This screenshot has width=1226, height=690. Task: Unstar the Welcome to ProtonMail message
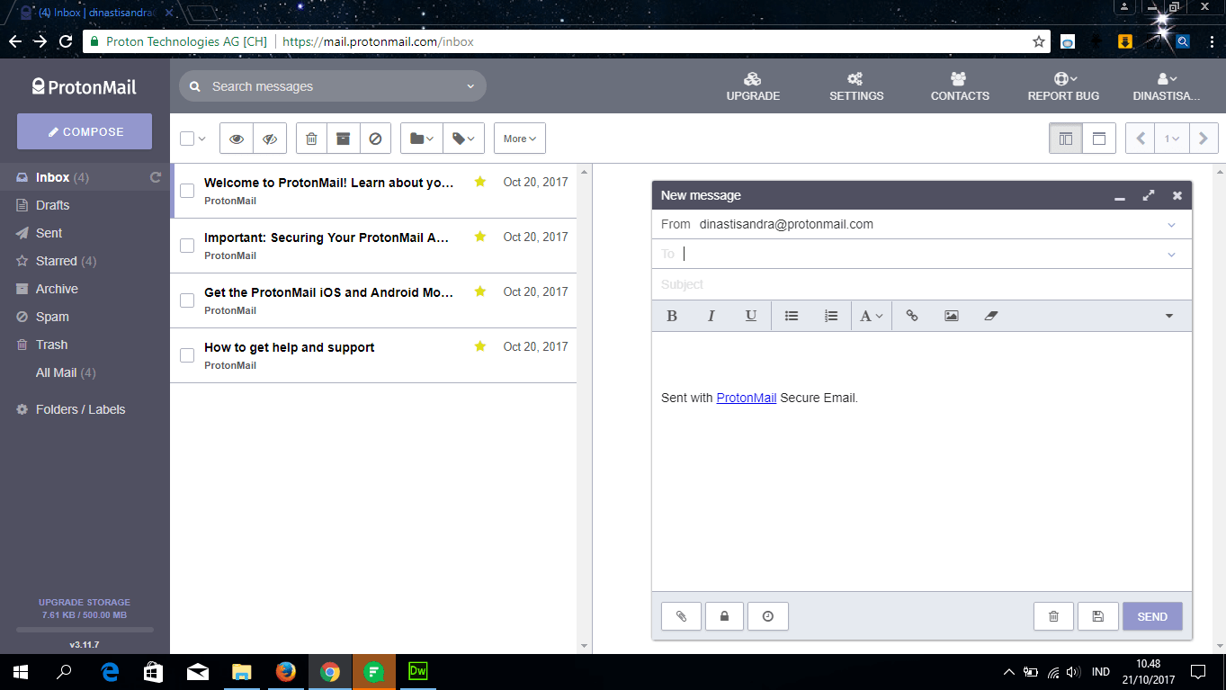coord(480,182)
